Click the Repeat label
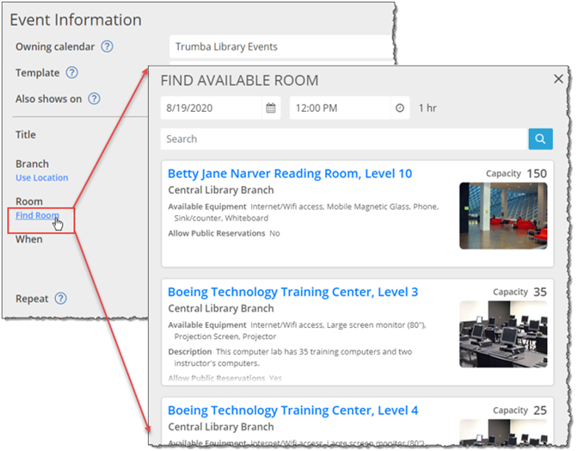The height and width of the screenshot is (451, 578). click(x=32, y=299)
